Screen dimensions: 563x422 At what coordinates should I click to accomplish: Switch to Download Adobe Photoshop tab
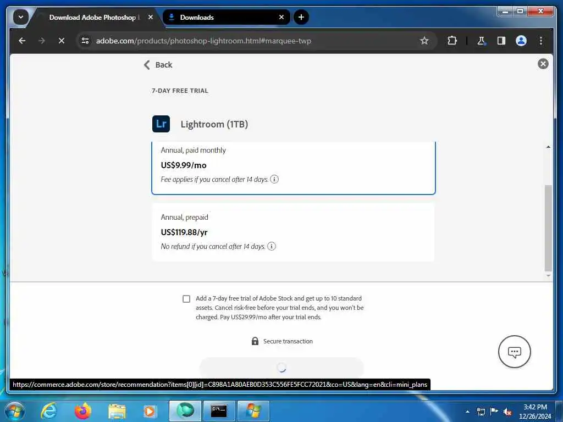click(92, 17)
